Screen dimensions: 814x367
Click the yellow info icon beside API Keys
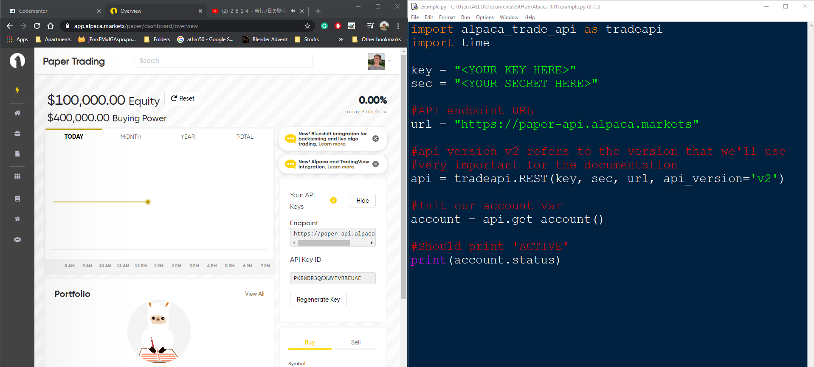point(333,200)
